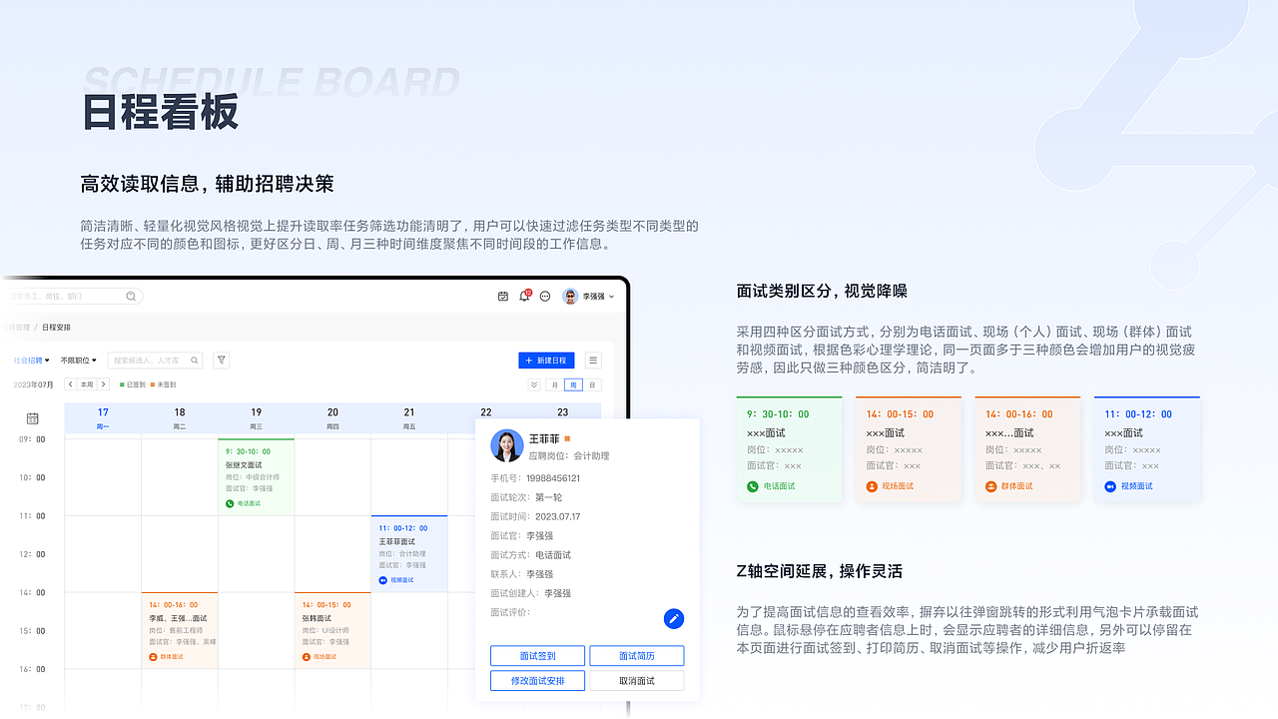Click the 取消面试 button
This screenshot has width=1278, height=719.
(x=637, y=681)
